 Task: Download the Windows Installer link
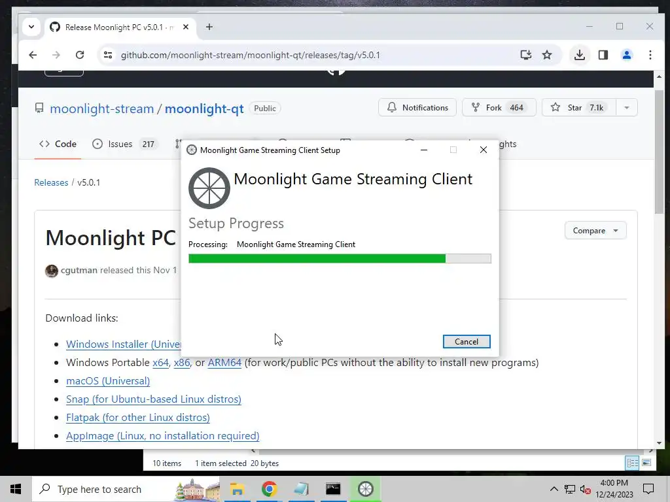pyautogui.click(x=124, y=344)
